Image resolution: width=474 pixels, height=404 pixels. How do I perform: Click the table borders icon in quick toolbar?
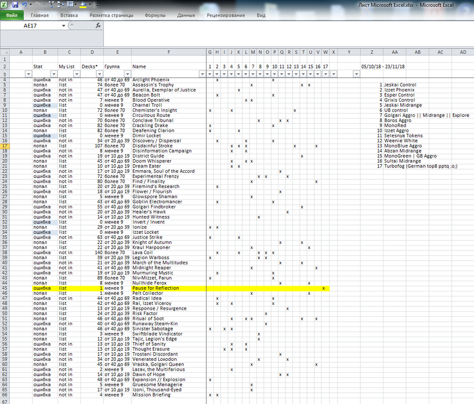tap(71, 4)
